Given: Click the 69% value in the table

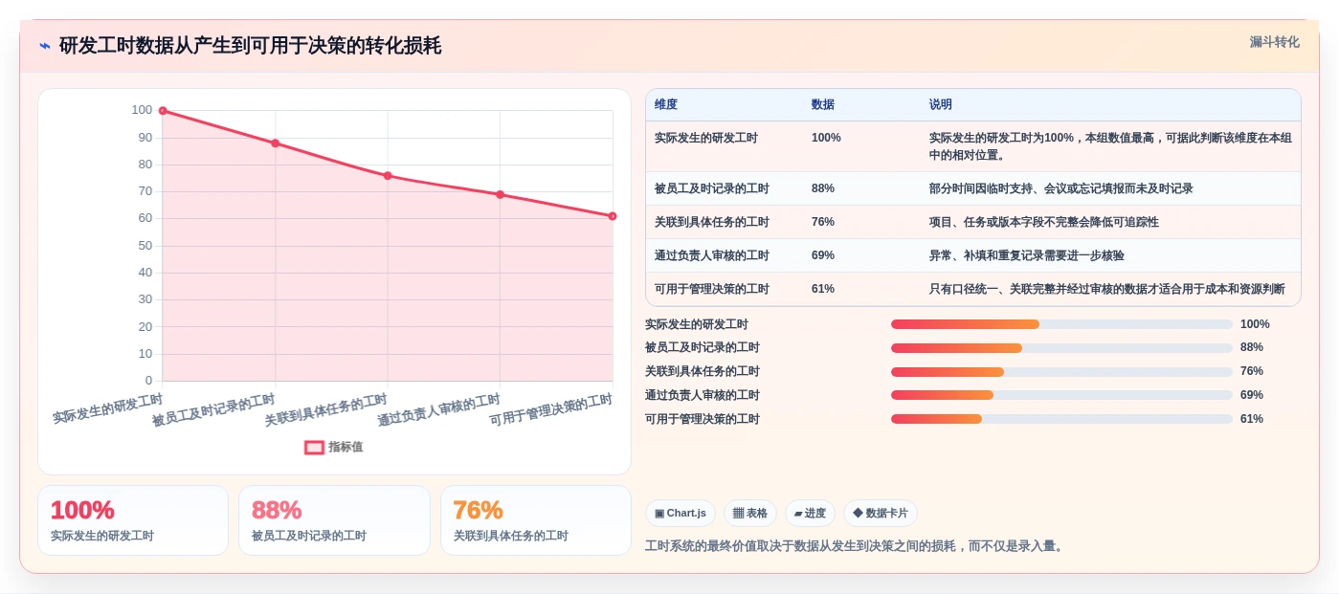Looking at the screenshot, I should click(823, 255).
